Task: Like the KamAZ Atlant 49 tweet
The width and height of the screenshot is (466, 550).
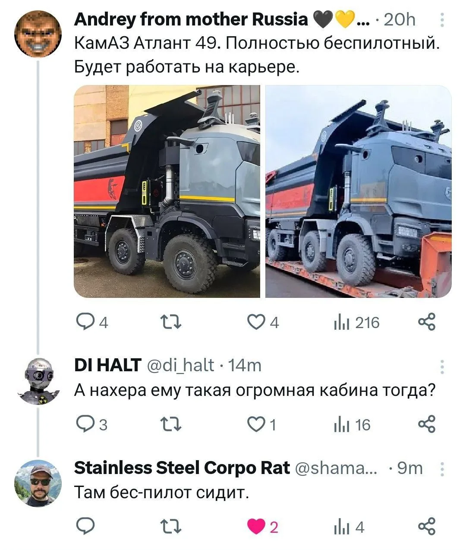Action: pyautogui.click(x=263, y=322)
